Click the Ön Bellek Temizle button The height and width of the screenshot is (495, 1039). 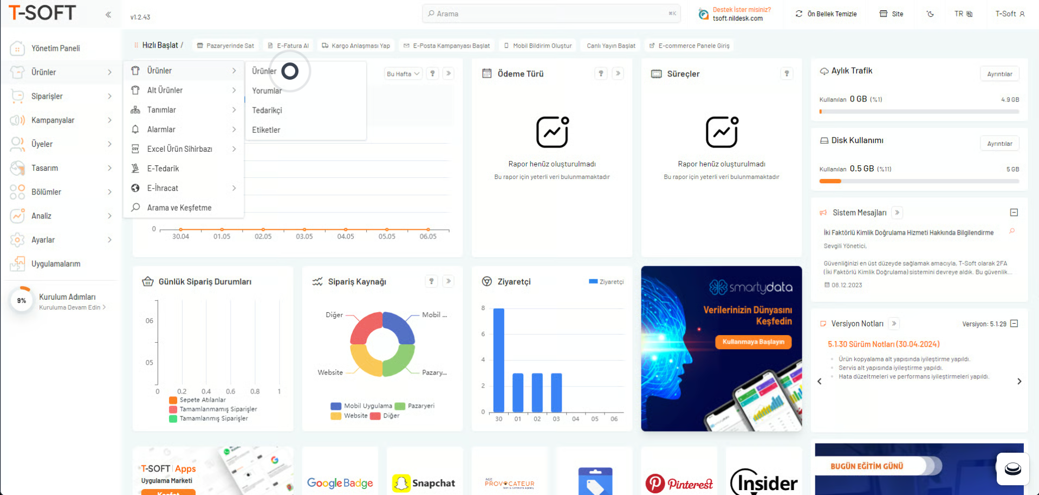point(826,14)
